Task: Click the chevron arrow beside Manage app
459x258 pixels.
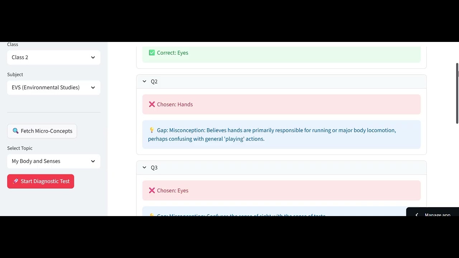Action: (417, 215)
